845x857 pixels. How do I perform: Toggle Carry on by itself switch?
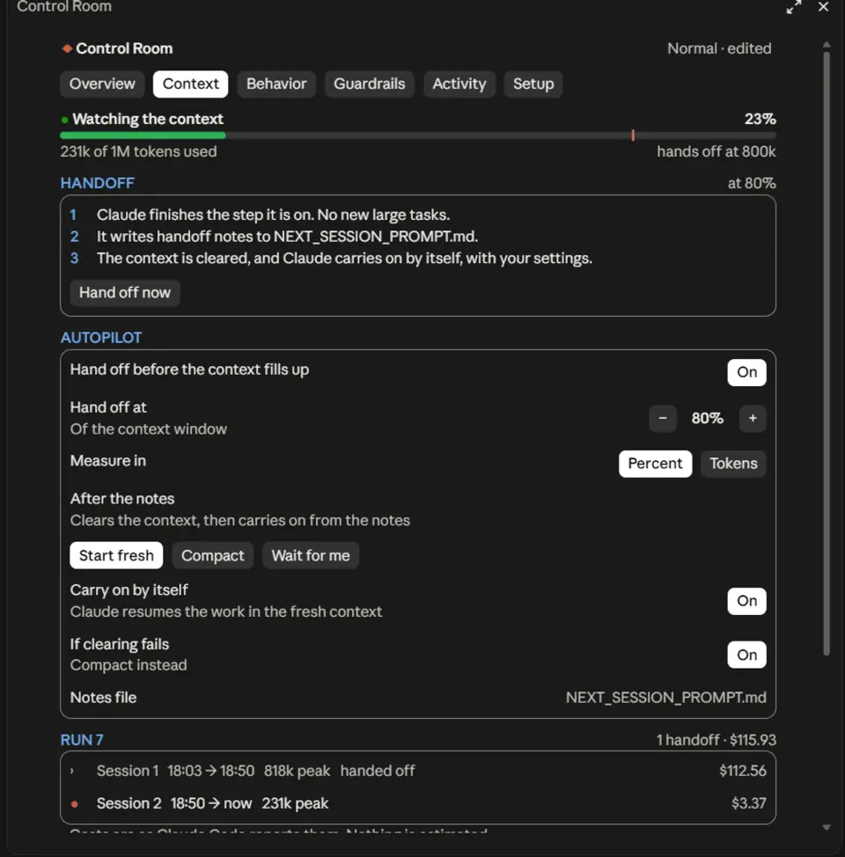click(x=746, y=601)
